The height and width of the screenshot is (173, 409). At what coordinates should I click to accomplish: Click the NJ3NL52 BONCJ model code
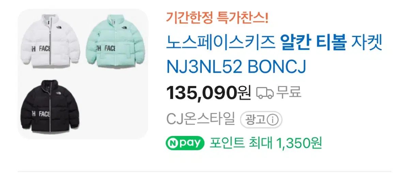(x=236, y=67)
